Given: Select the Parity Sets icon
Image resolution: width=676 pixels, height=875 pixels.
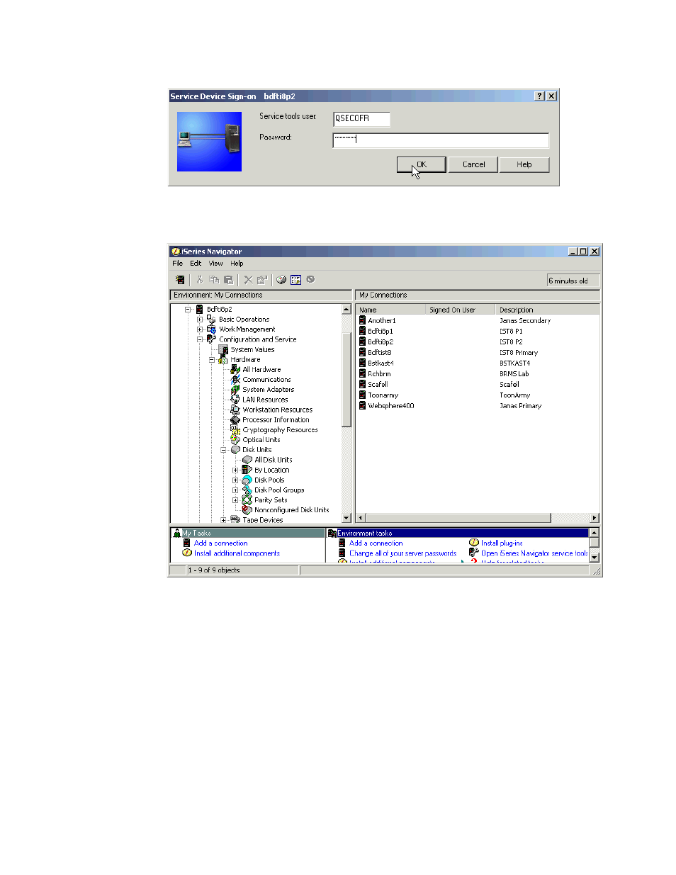Looking at the screenshot, I should pyautogui.click(x=247, y=500).
